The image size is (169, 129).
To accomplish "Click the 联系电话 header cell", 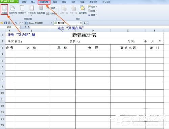I will click(128, 48).
